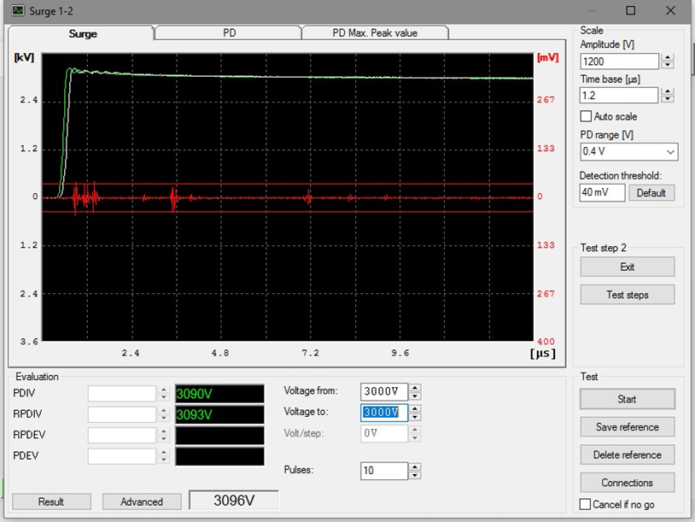
Task: Decrease Amplitude with the down arrow
Action: (668, 65)
